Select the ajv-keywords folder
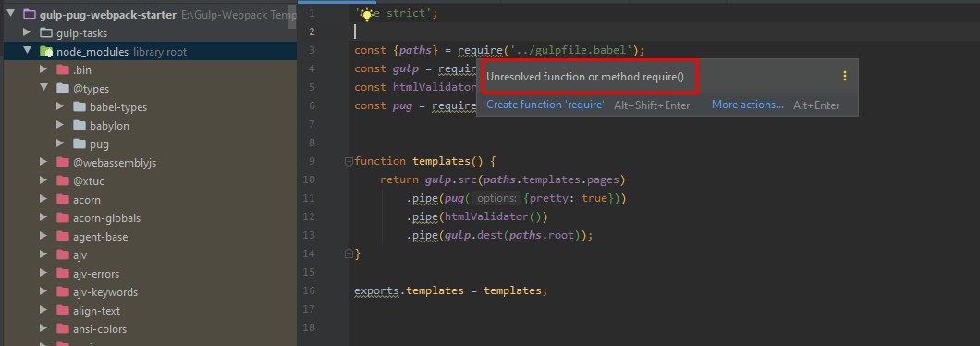This screenshot has height=346, width=980. pos(105,292)
